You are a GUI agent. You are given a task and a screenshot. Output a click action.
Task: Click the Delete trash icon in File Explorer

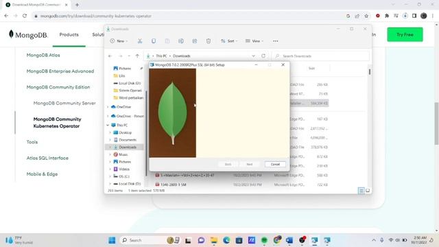click(209, 41)
